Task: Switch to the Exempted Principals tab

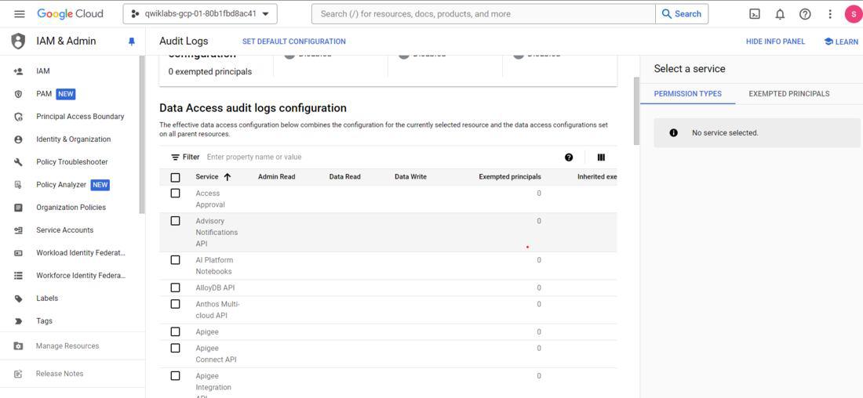Action: [788, 94]
